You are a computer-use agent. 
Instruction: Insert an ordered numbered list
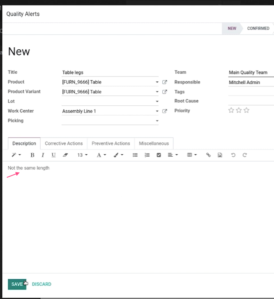147,155
